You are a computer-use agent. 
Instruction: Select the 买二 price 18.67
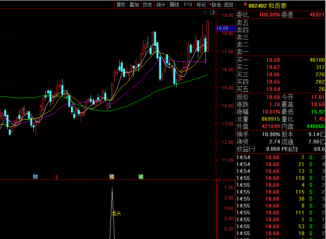pyautogui.click(x=273, y=68)
